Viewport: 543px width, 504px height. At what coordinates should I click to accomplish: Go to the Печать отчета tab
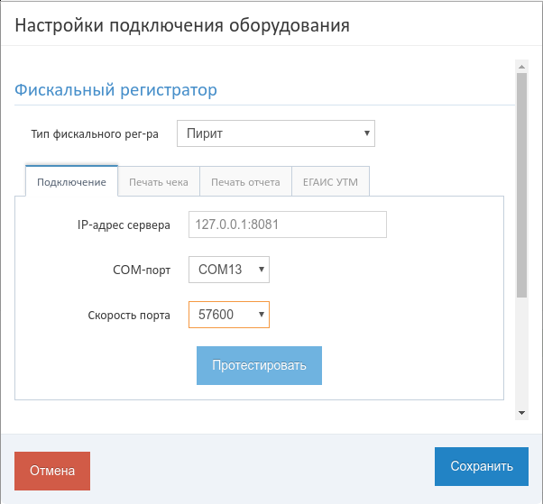(x=245, y=182)
